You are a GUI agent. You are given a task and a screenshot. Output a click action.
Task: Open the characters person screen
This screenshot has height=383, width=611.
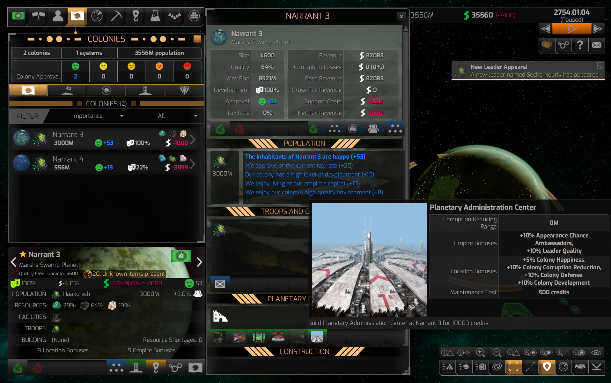pyautogui.click(x=58, y=16)
